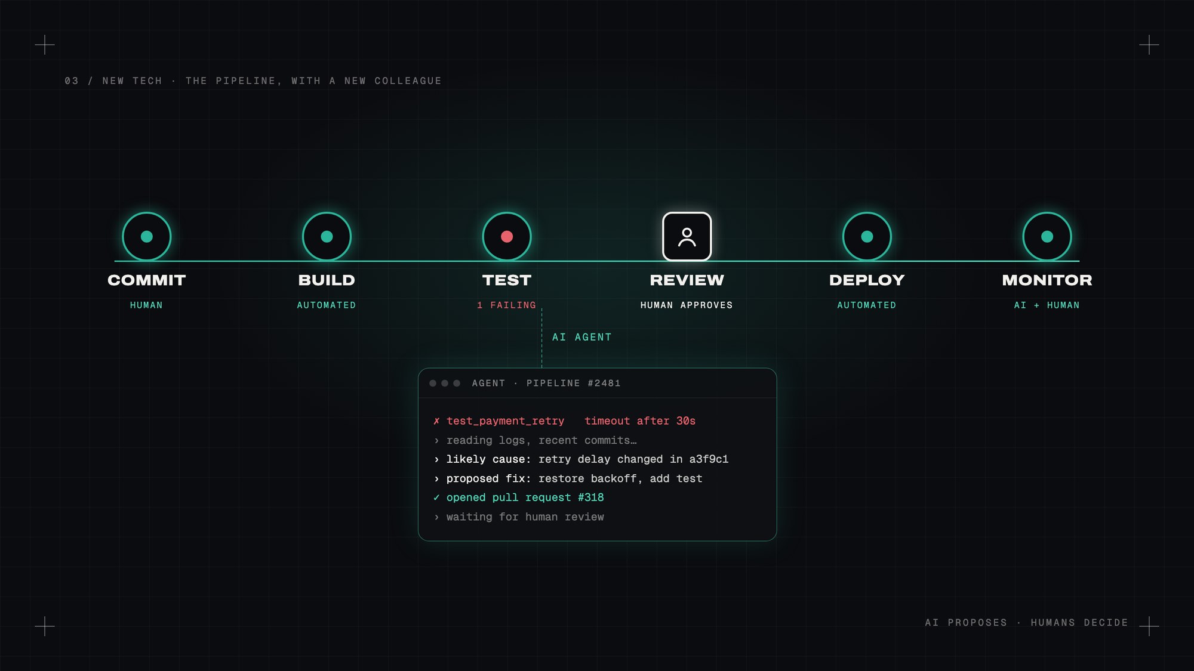Click the '1 FAILING' status text
This screenshot has height=671, width=1194.
(506, 305)
